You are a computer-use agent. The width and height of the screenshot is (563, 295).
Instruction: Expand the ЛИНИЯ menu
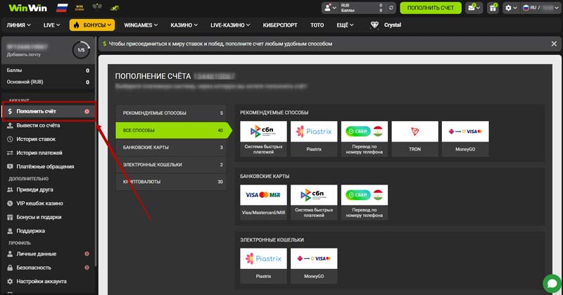19,25
